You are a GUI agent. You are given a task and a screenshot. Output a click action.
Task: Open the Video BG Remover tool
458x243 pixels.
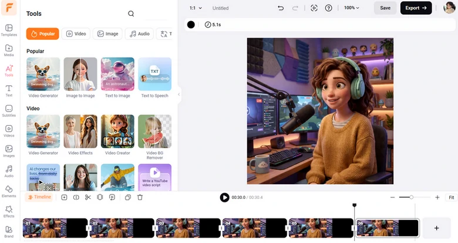tap(155, 137)
